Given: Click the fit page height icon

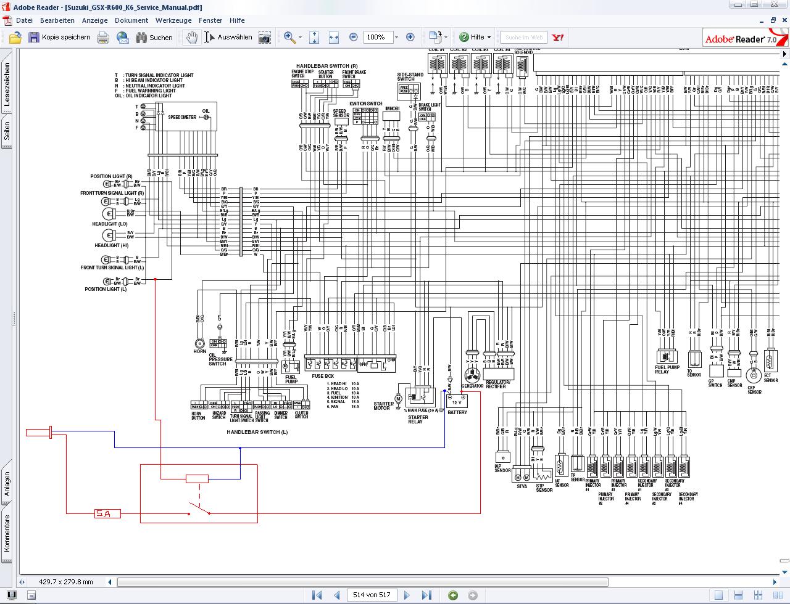Looking at the screenshot, I should tap(314, 38).
